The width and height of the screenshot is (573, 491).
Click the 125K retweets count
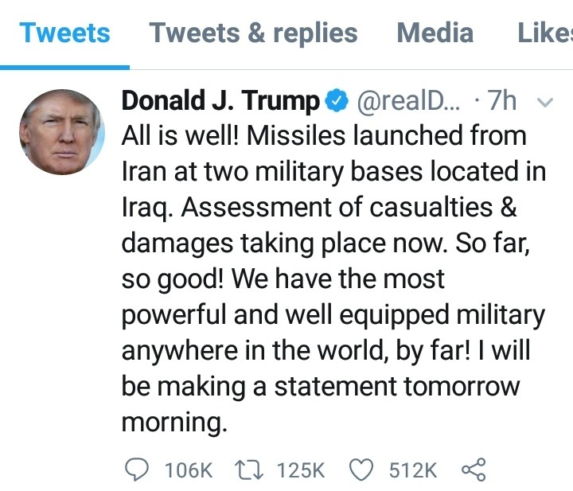click(300, 470)
